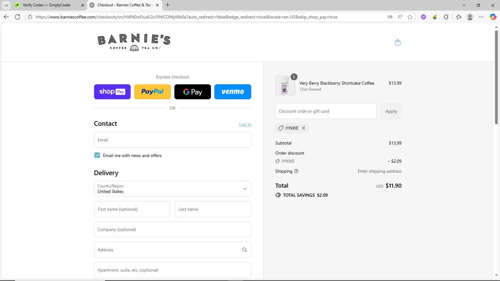This screenshot has height=281, width=500.
Task: Open a new browser tab
Action: coord(168,5)
